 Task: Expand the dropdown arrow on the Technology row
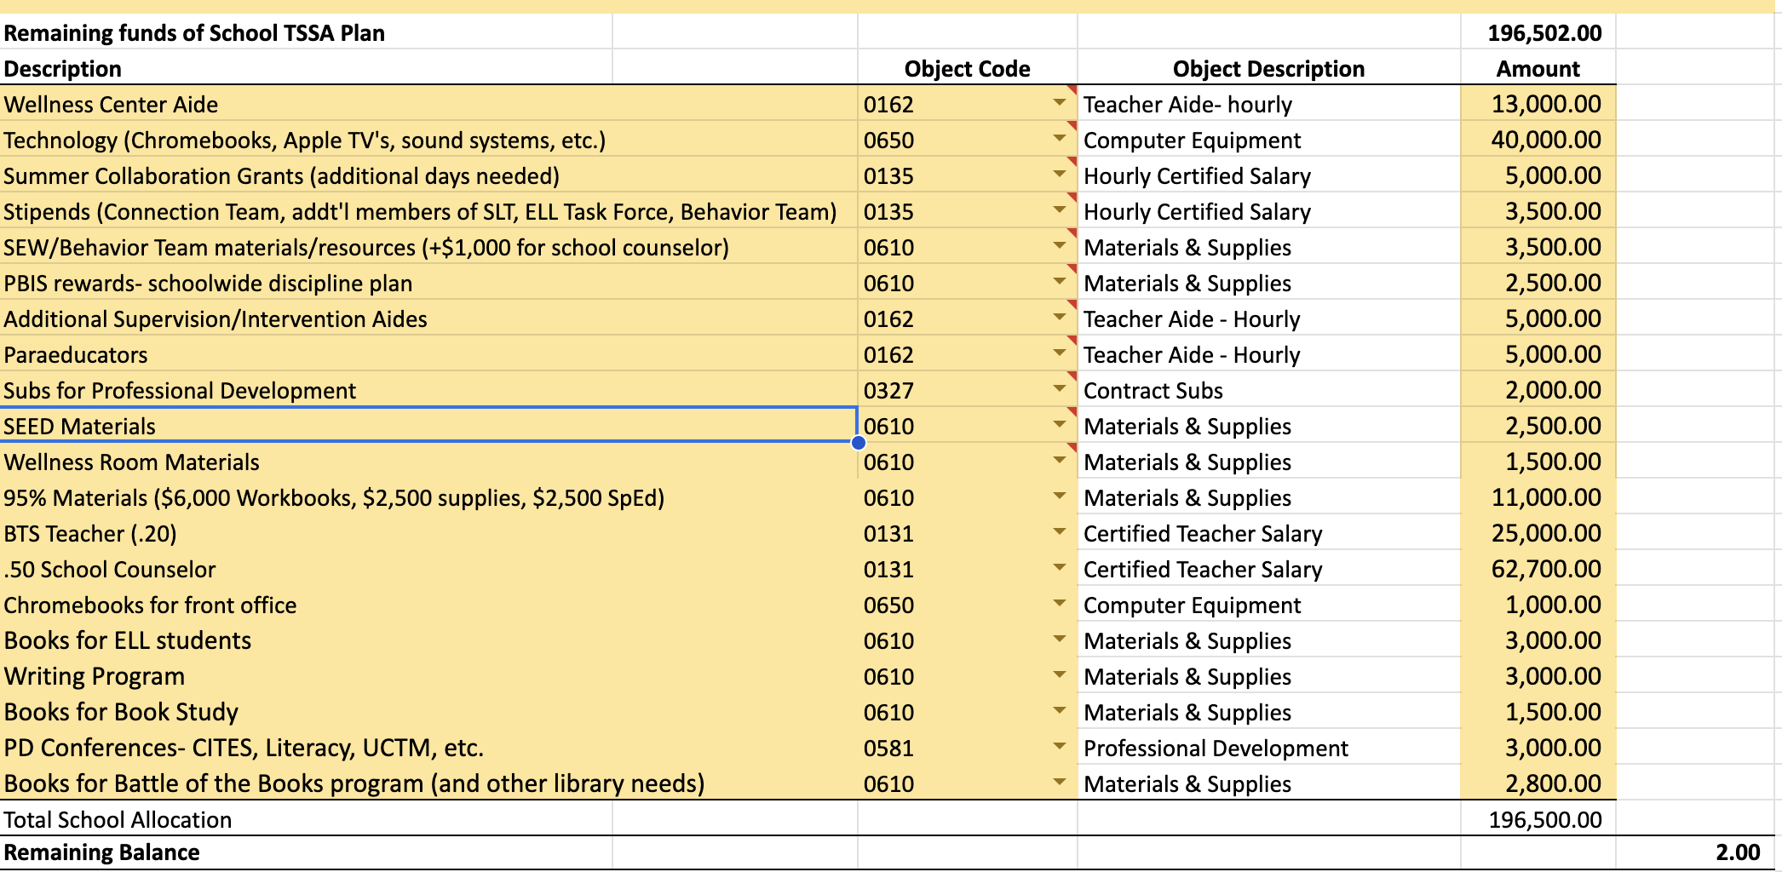tap(1059, 139)
